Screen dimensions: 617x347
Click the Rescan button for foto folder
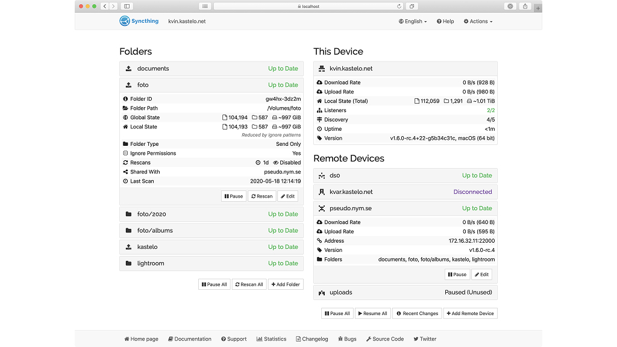tap(262, 196)
